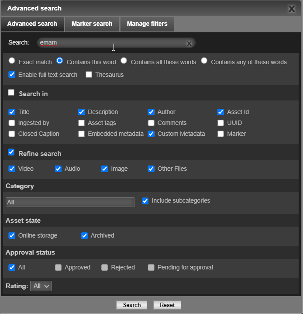This screenshot has height=314, width=303.
Task: Check the UUID checkbox
Action: coord(220,123)
